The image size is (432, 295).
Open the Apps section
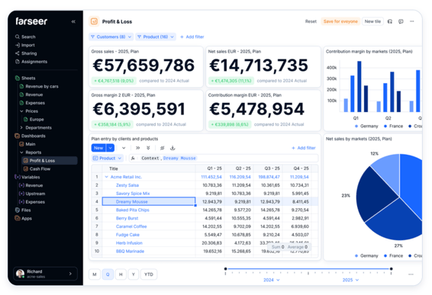pyautogui.click(x=24, y=218)
